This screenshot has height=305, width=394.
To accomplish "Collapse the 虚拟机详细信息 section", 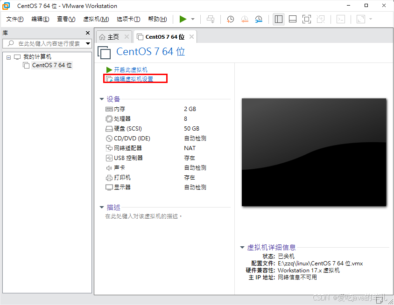I will (x=242, y=247).
